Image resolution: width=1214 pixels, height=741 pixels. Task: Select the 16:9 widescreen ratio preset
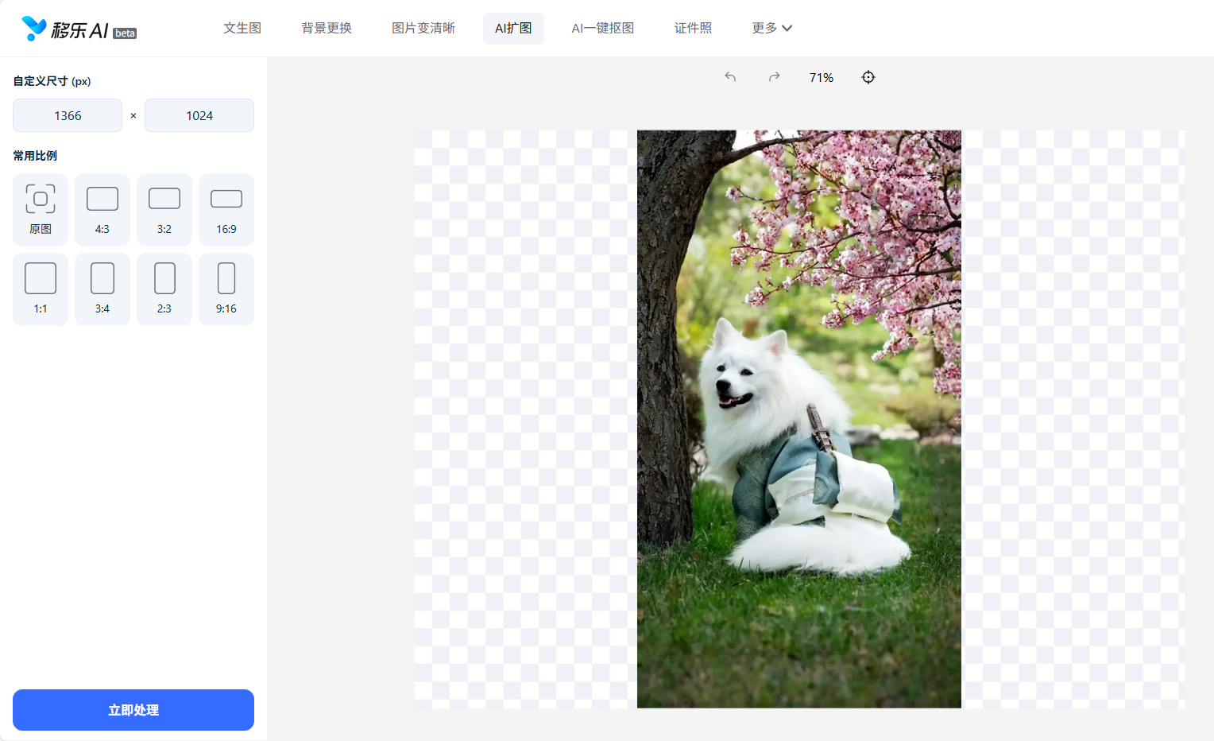click(x=226, y=209)
